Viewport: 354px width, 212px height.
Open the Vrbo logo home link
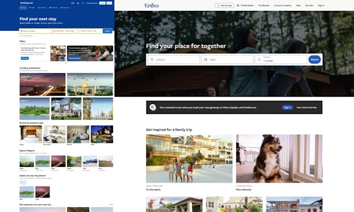(151, 5)
